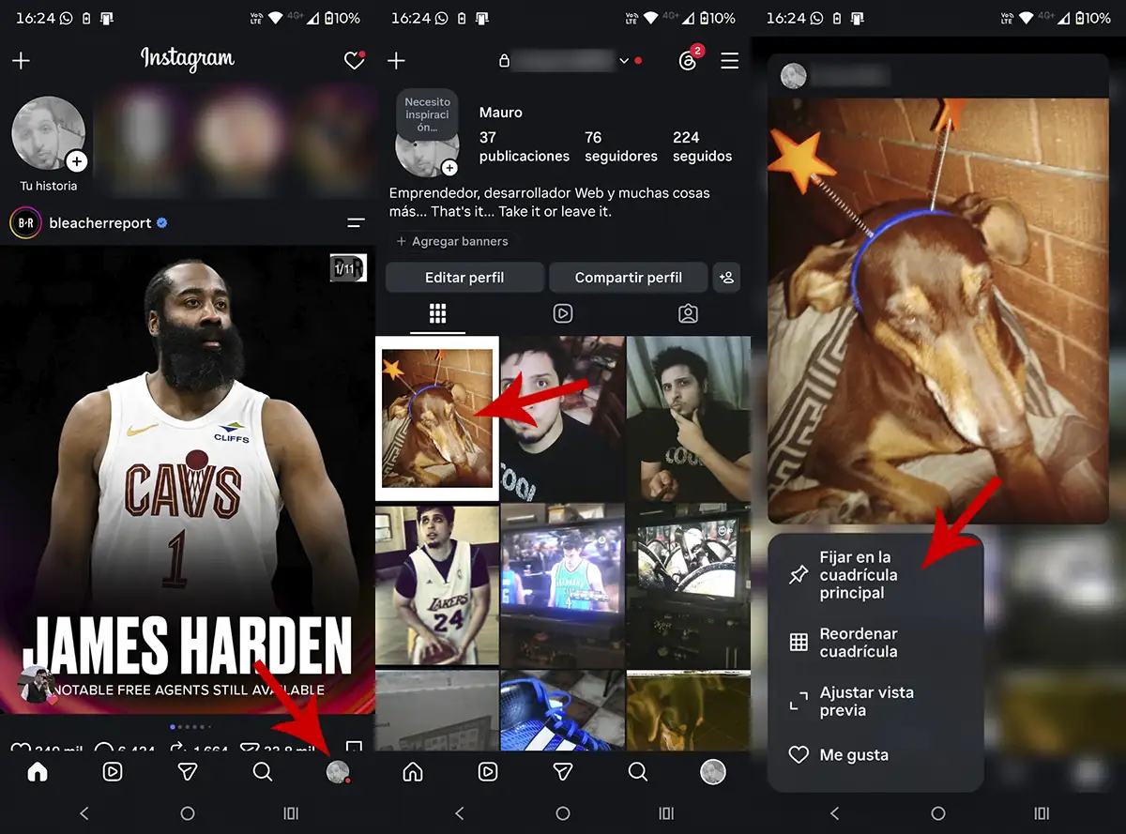The height and width of the screenshot is (834, 1126).
Task: Switch to the tagged photos tab
Action: pyautogui.click(x=688, y=314)
